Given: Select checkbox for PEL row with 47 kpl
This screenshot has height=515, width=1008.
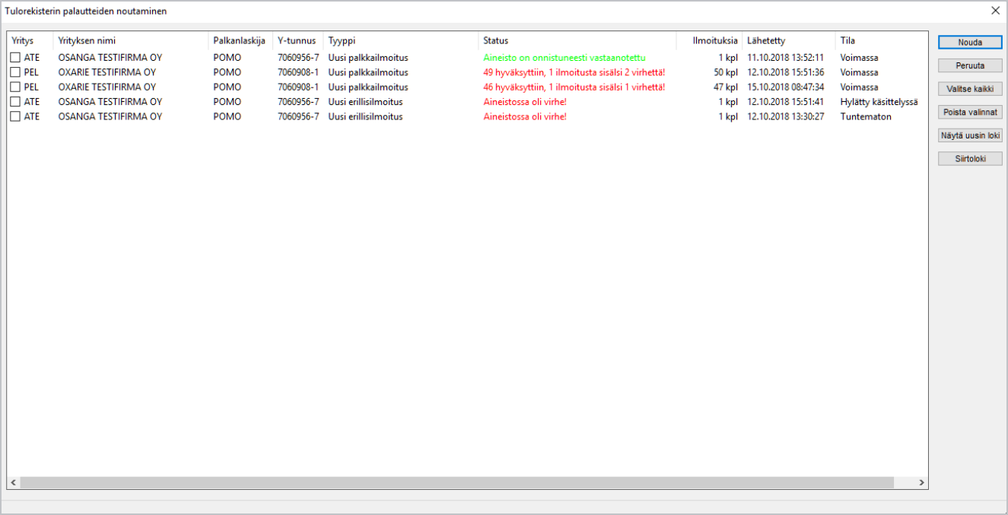Looking at the screenshot, I should pos(15,87).
